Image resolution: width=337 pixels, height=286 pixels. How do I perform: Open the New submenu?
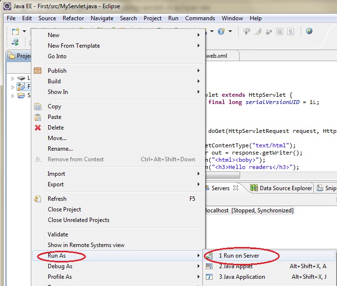point(118,35)
